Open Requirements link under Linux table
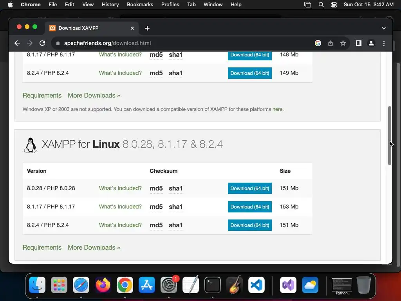 pyautogui.click(x=42, y=248)
